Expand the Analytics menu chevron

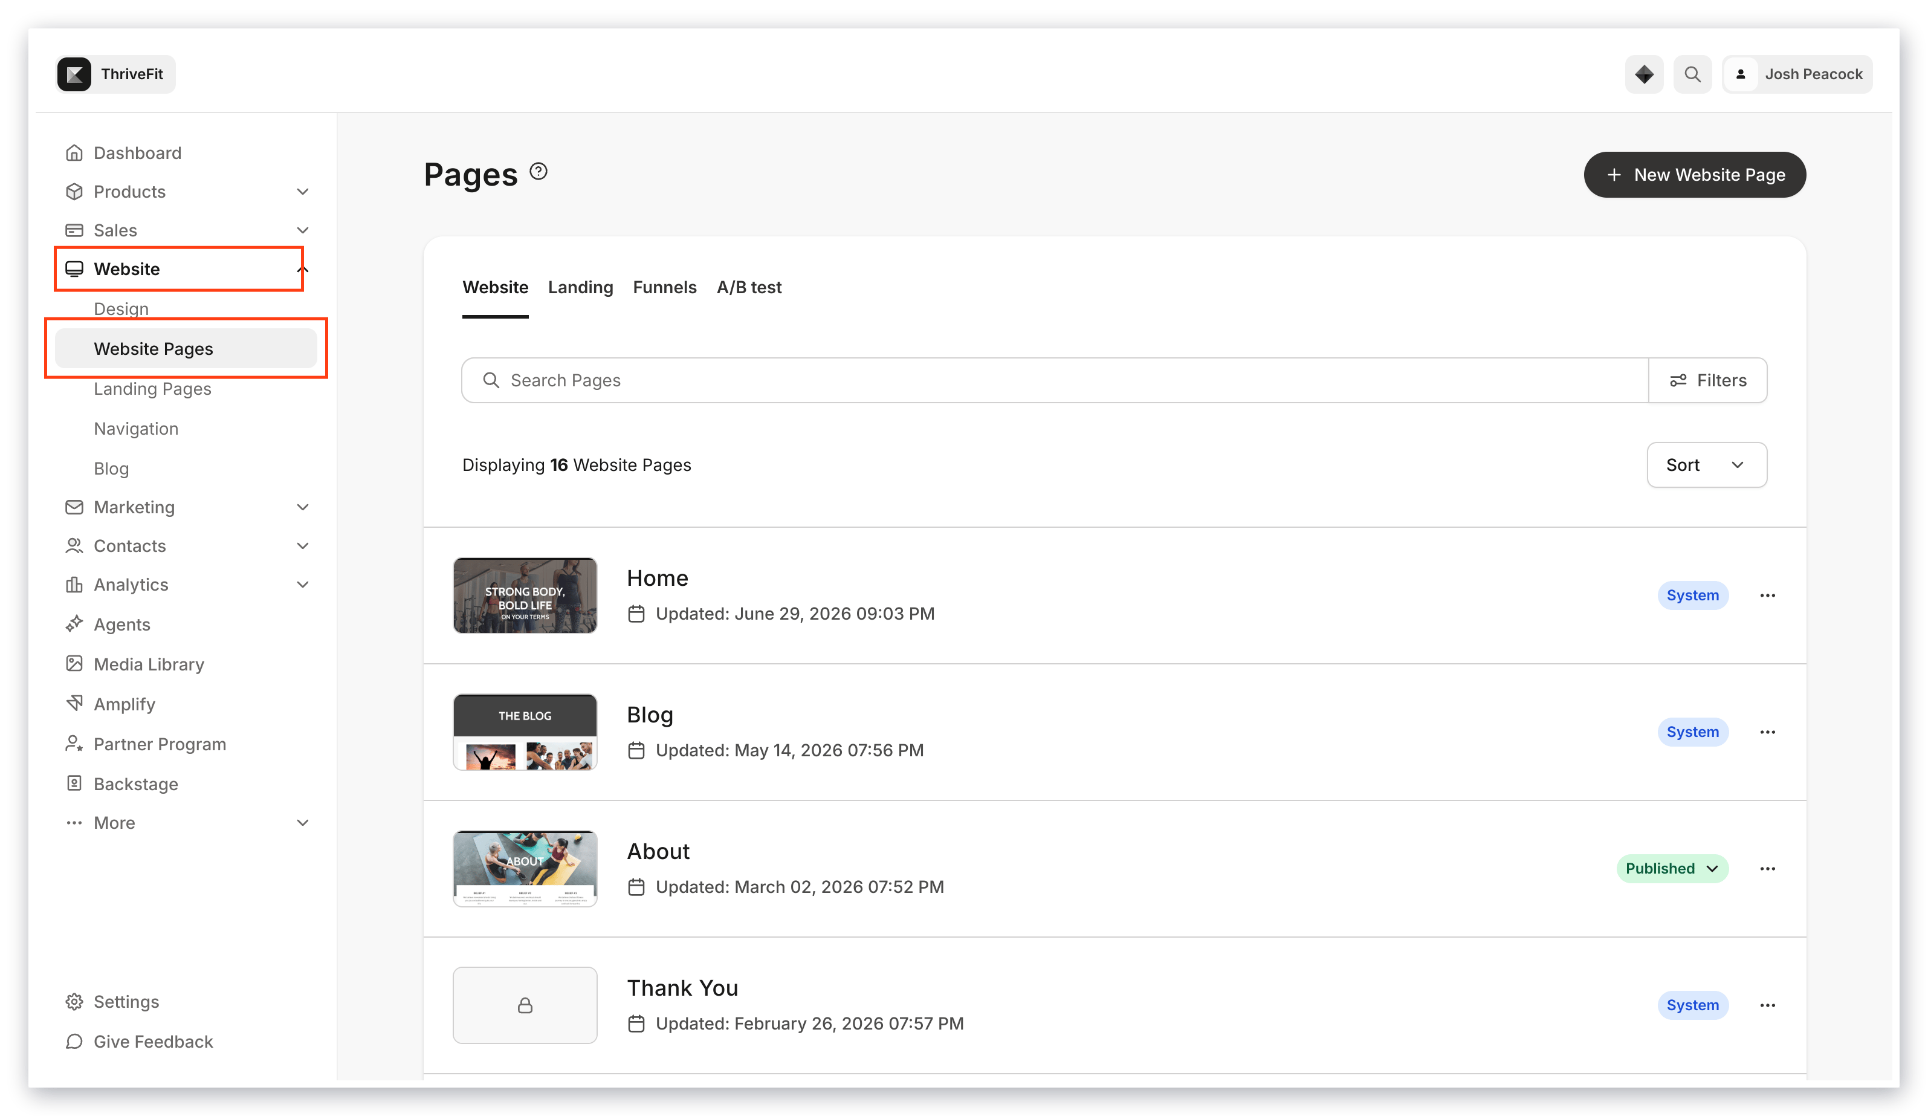(303, 585)
